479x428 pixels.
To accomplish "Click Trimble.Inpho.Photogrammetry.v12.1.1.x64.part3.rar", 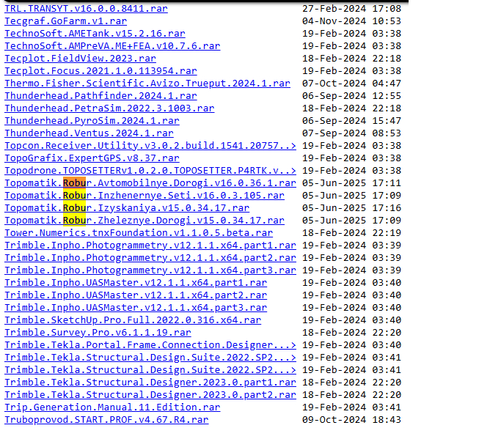I will coord(150,270).
